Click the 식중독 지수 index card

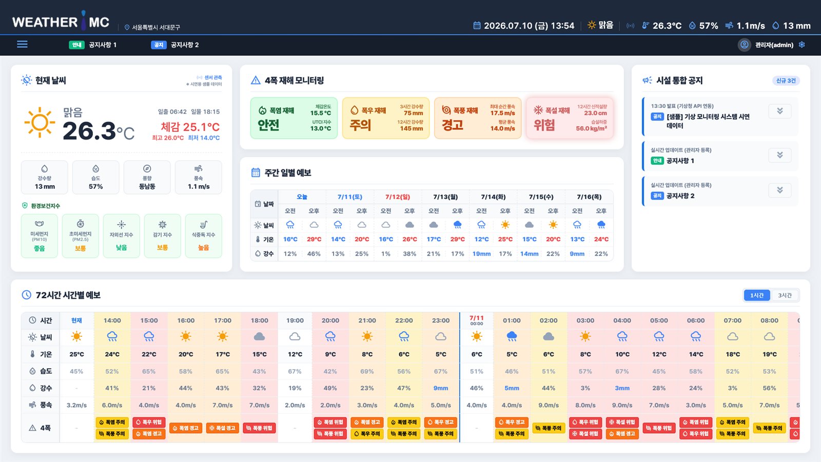204,236
